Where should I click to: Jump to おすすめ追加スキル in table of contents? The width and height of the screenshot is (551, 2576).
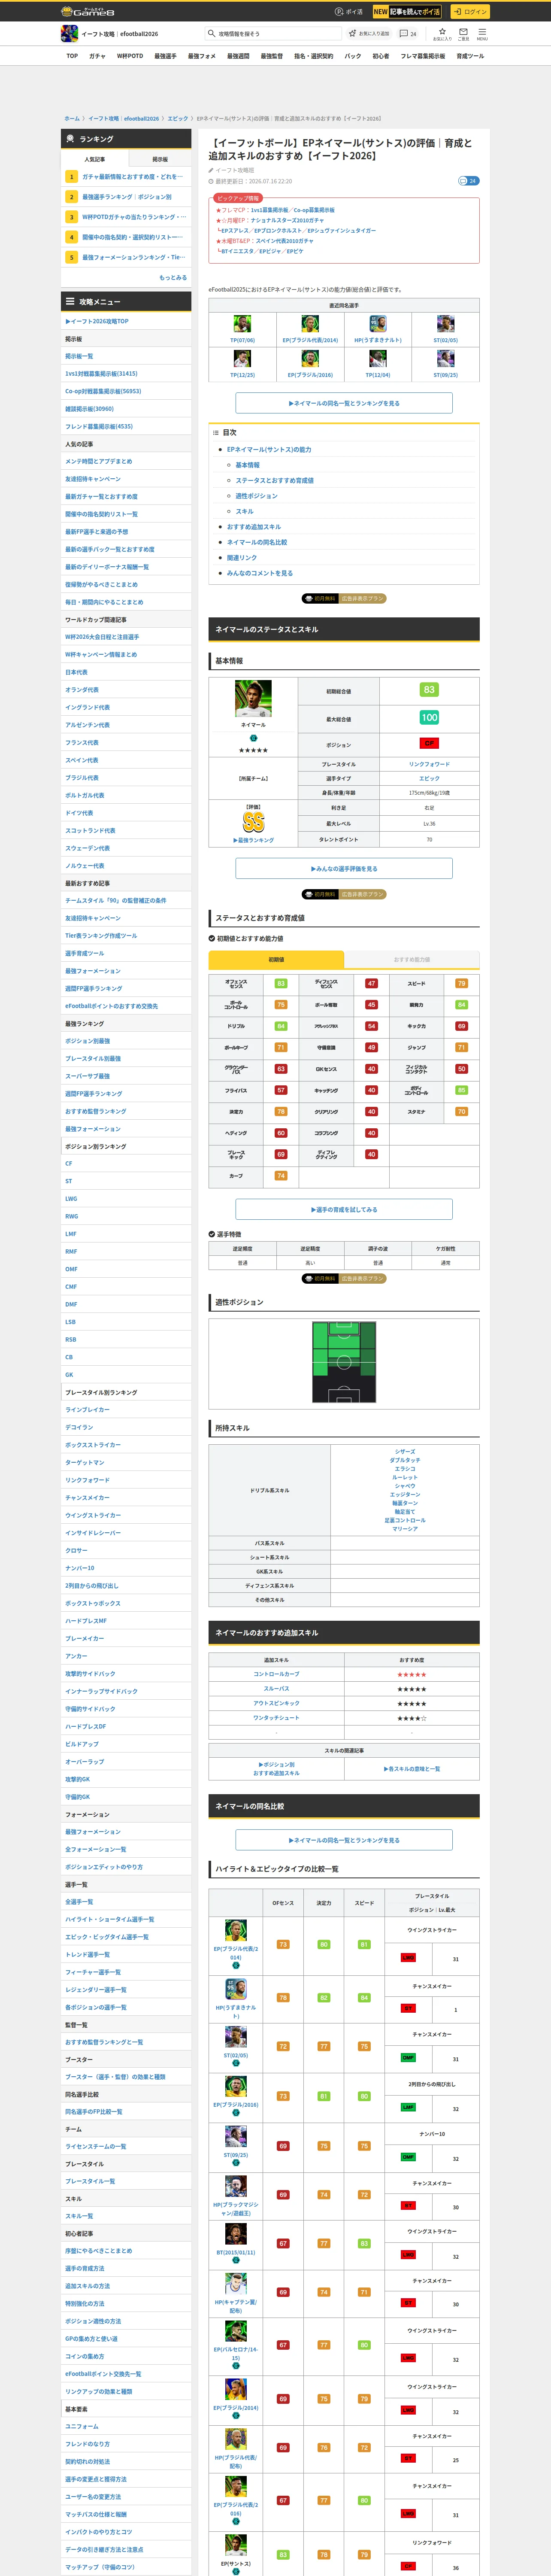[254, 527]
